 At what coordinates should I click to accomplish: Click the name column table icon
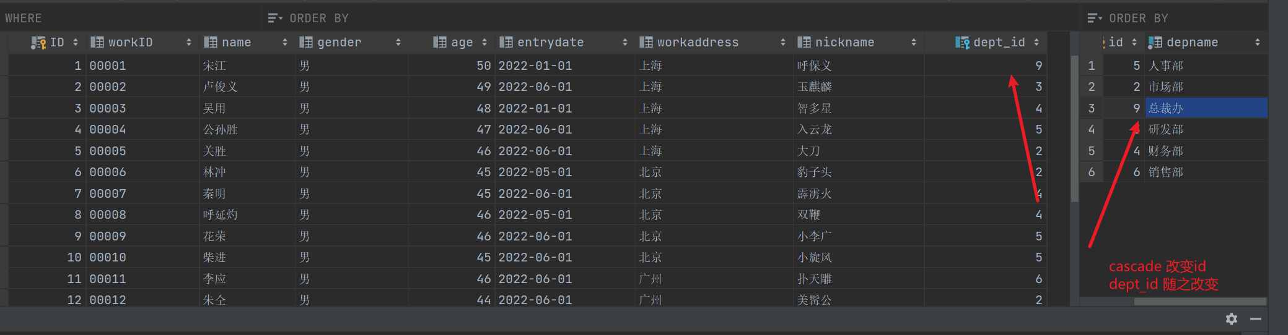(x=210, y=43)
